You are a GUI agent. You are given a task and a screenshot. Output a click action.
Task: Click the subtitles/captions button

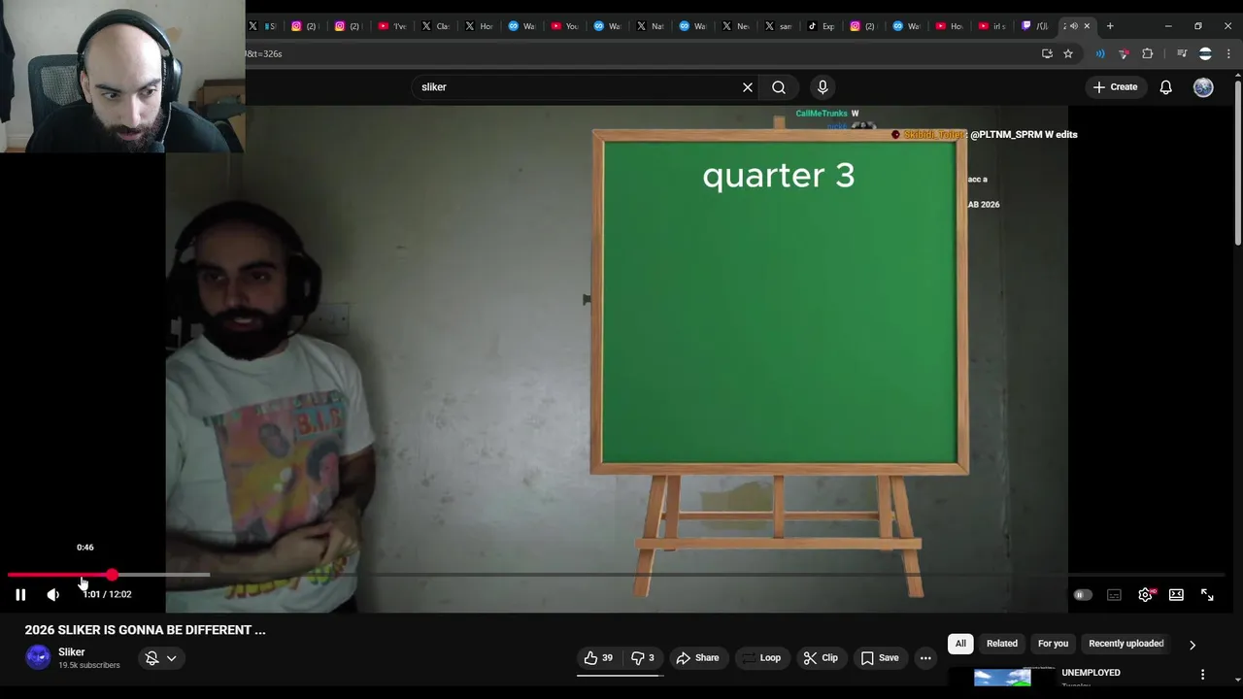[1114, 595]
